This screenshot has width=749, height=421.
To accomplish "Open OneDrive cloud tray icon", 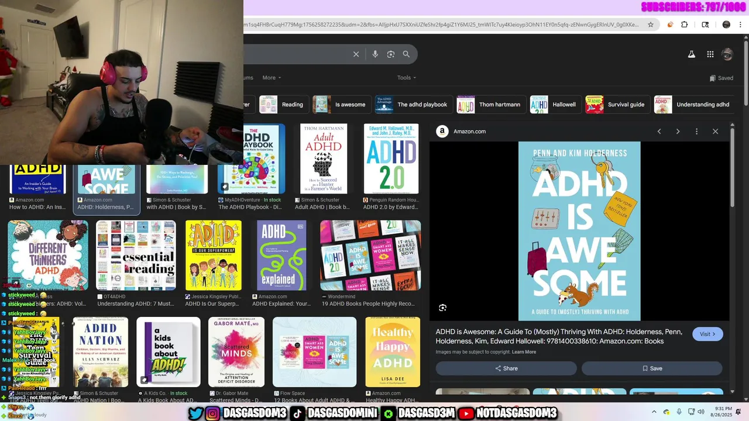I will [x=666, y=412].
